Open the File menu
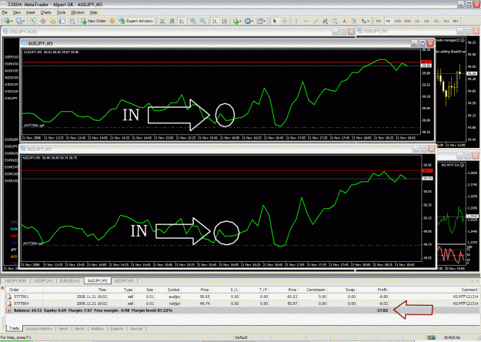Screen dimensions: 481x342 point(5,12)
